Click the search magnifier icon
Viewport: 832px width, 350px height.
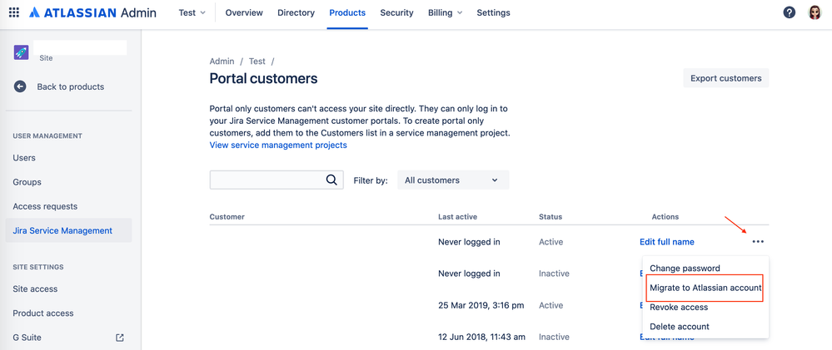[x=331, y=180]
